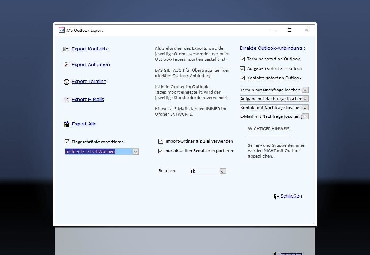The width and height of the screenshot is (370, 255).
Task: Click the note Hinweis : E-Mails landen IMMER
Action: 190,111
